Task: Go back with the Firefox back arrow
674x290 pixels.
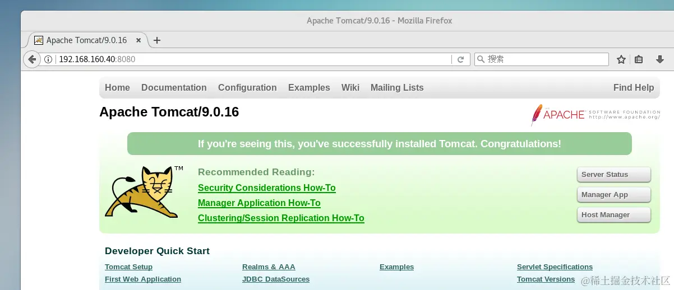Action: [32, 59]
